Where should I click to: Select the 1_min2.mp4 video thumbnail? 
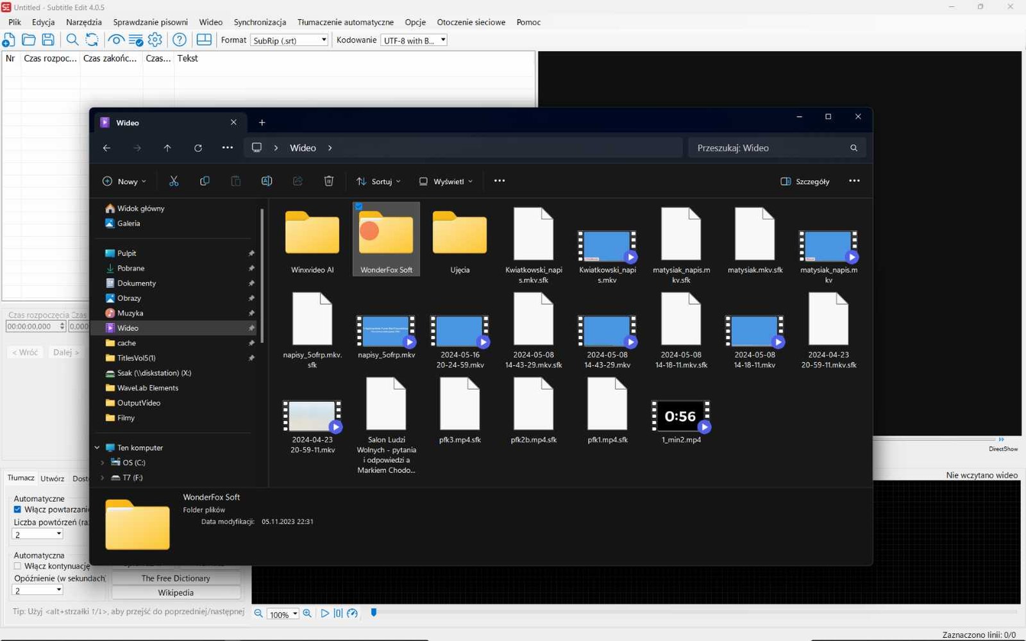click(x=681, y=417)
